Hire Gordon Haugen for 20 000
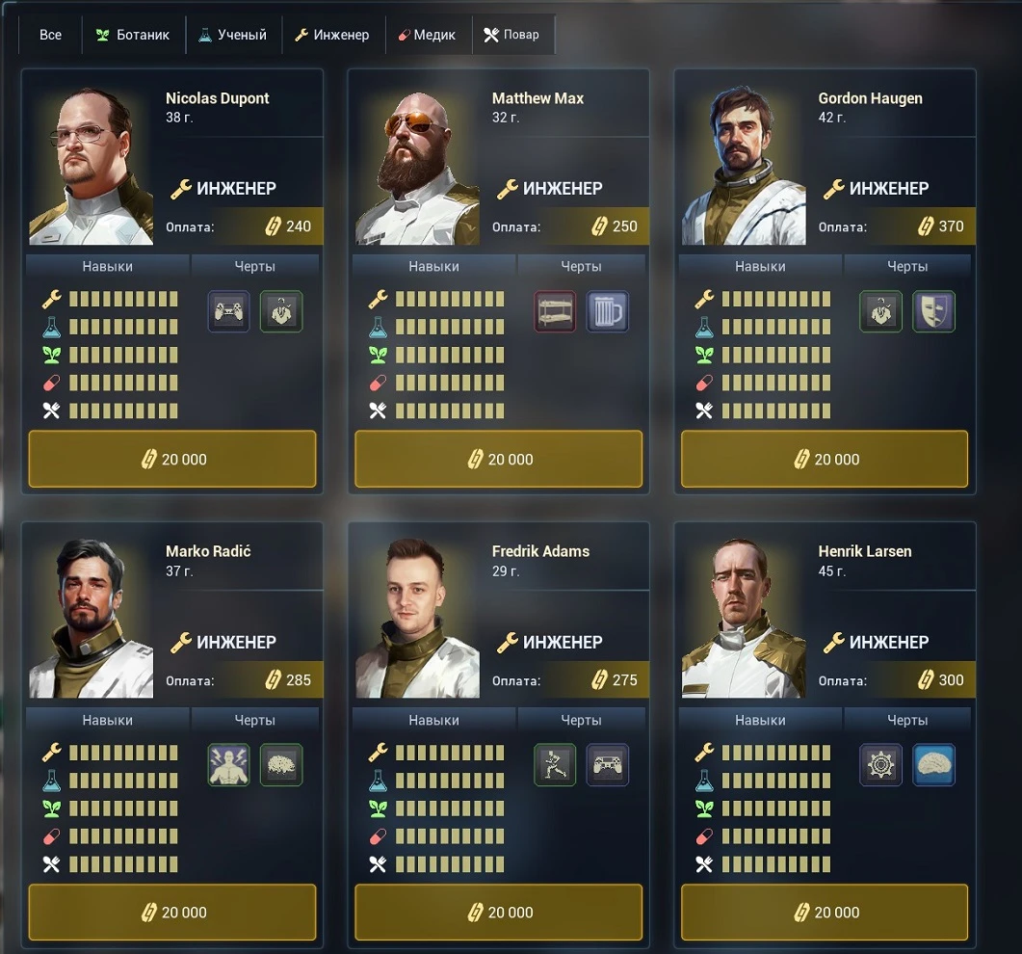 point(825,459)
